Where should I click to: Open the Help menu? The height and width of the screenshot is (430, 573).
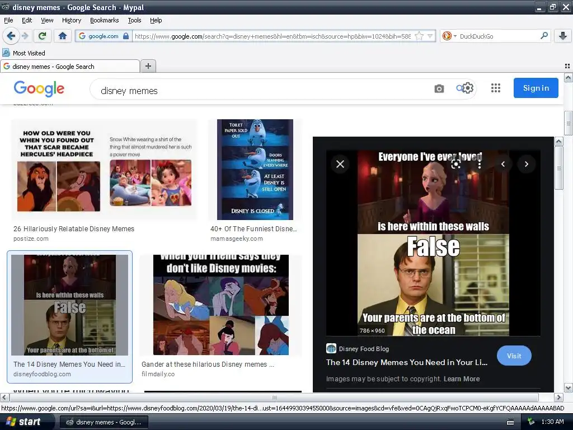pos(156,20)
